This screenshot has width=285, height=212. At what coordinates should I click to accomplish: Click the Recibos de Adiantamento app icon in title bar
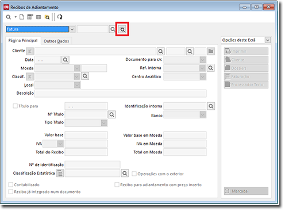point(6,7)
